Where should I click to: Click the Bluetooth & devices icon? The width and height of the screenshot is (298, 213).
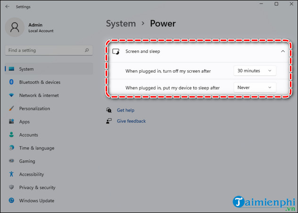click(x=11, y=82)
